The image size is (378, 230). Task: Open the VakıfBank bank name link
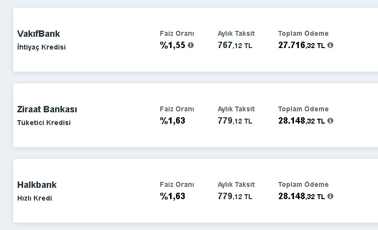[x=38, y=34]
